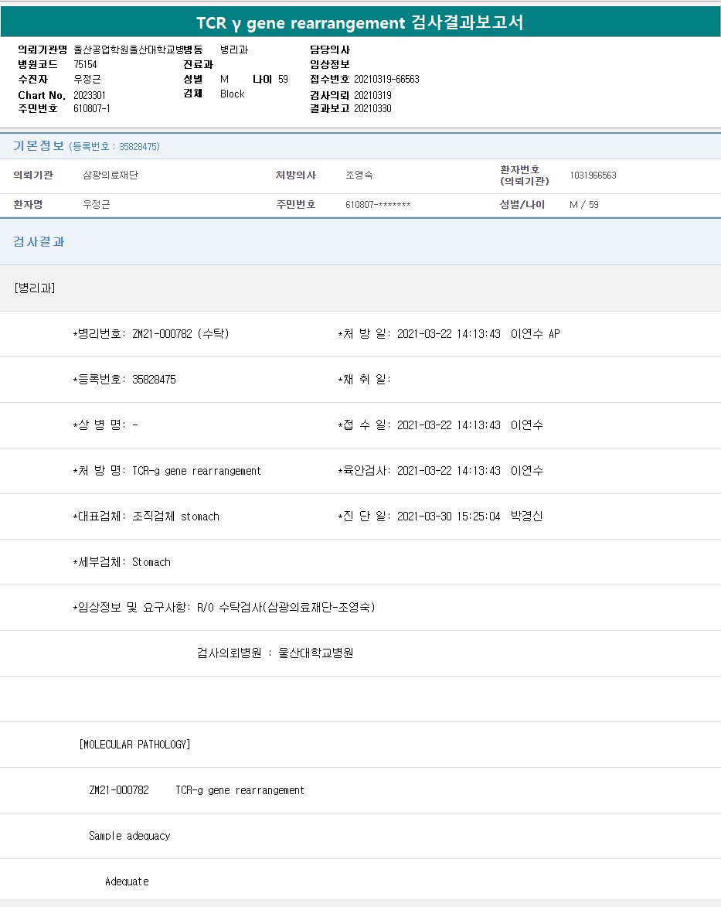Click the 검사의뢰병원 울산대학교병원 line
The width and height of the screenshot is (721, 907).
point(275,653)
